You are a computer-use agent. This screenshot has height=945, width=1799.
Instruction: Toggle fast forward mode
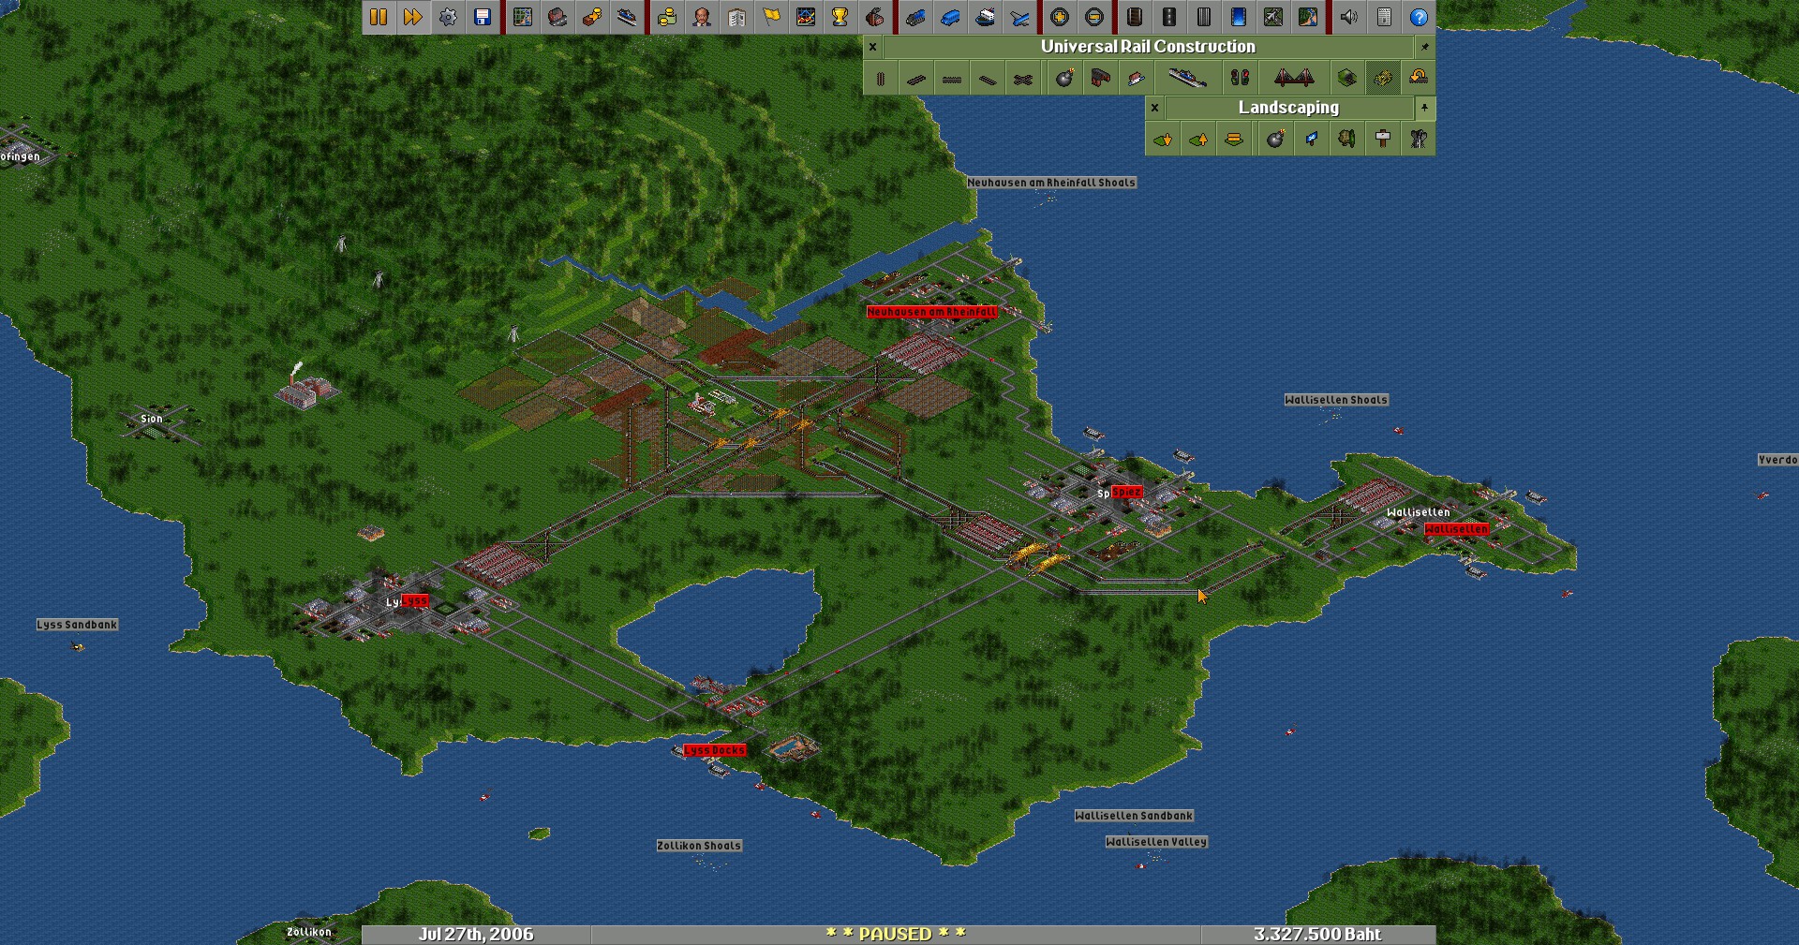pos(413,17)
